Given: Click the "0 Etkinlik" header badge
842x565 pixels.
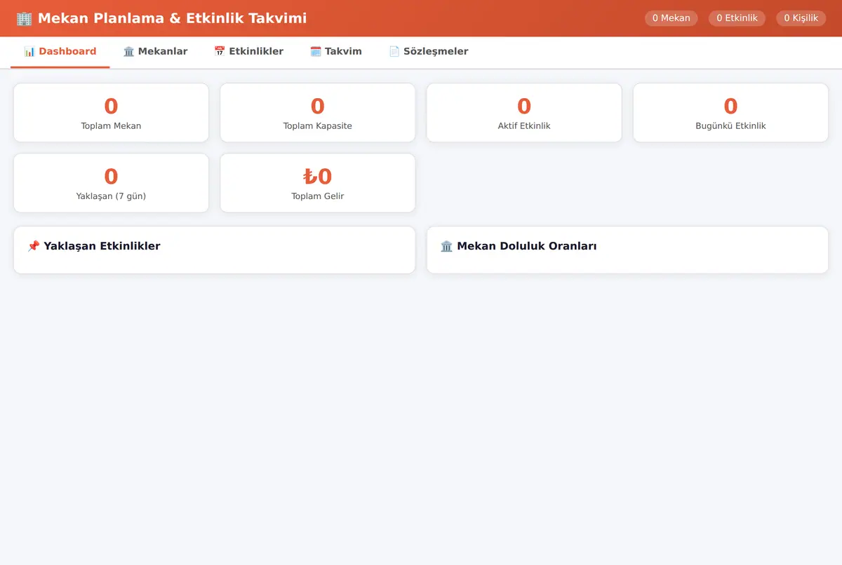Looking at the screenshot, I should tap(737, 18).
